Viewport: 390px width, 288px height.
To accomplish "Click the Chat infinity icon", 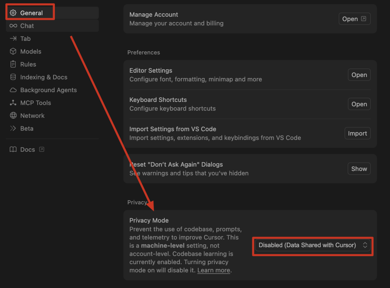I will 13,26.
